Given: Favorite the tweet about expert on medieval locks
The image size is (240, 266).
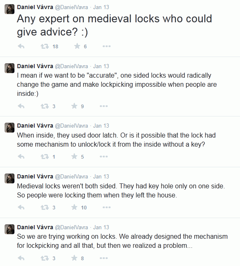Looking at the screenshot, I should pos(77,46).
